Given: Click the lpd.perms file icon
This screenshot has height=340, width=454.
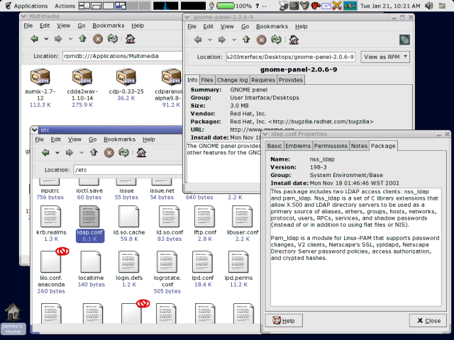Looking at the screenshot, I should point(238,261).
